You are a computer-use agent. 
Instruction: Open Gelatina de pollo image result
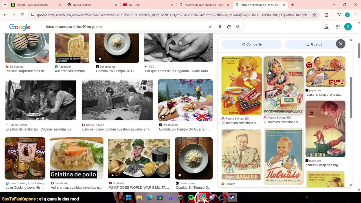pyautogui.click(x=76, y=158)
